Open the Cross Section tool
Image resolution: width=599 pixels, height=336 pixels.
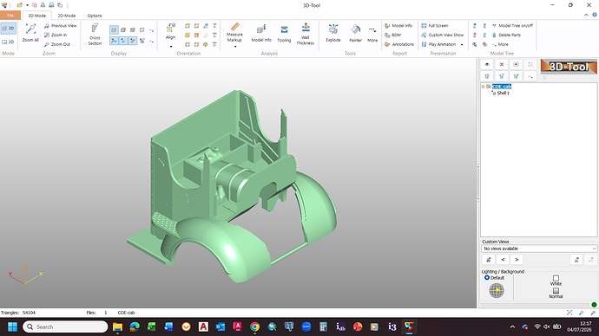pos(95,35)
